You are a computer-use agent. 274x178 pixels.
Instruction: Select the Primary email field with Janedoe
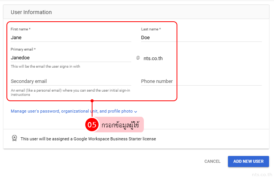click(71, 58)
